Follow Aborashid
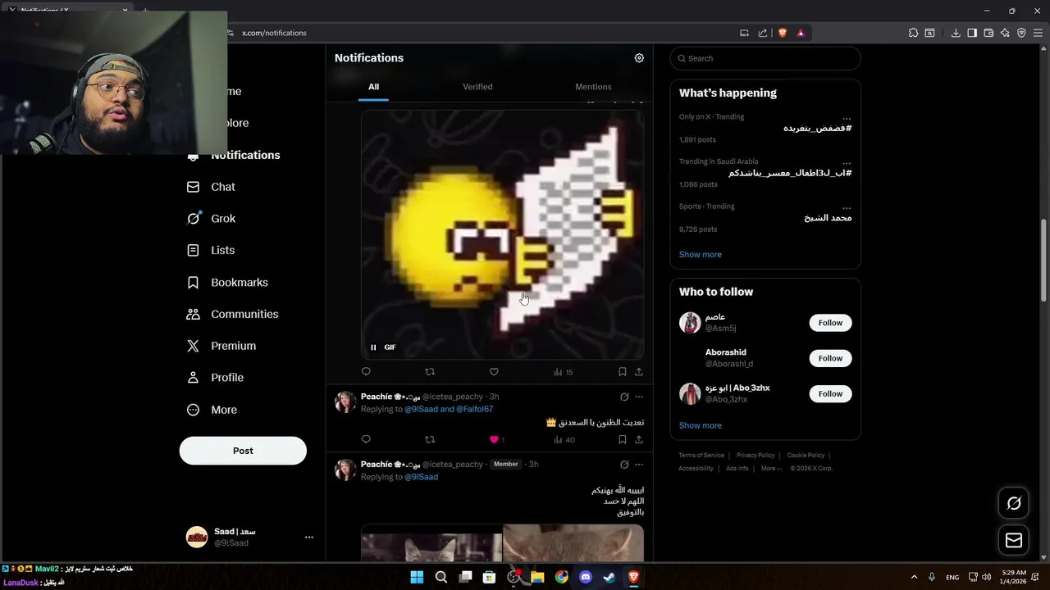 pos(830,358)
